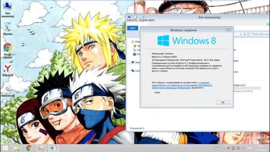Select the Yandex browser desktop icon

coord(8,71)
